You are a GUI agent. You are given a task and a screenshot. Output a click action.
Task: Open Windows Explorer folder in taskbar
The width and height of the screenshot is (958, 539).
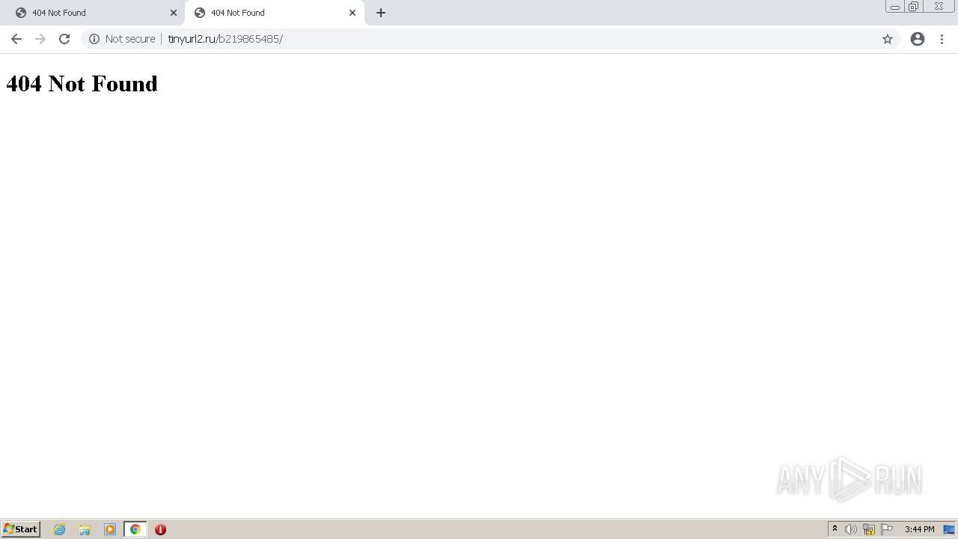click(x=85, y=529)
